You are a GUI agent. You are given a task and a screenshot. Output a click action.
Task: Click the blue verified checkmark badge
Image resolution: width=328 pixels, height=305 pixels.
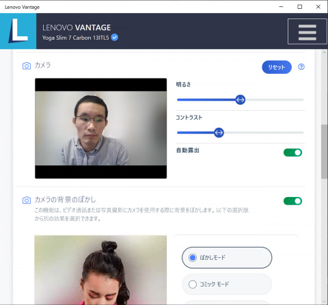[115, 38]
